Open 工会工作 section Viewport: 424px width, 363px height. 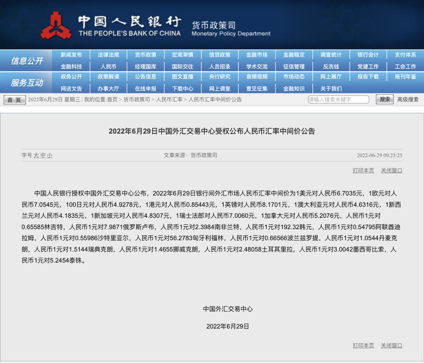coord(405,67)
